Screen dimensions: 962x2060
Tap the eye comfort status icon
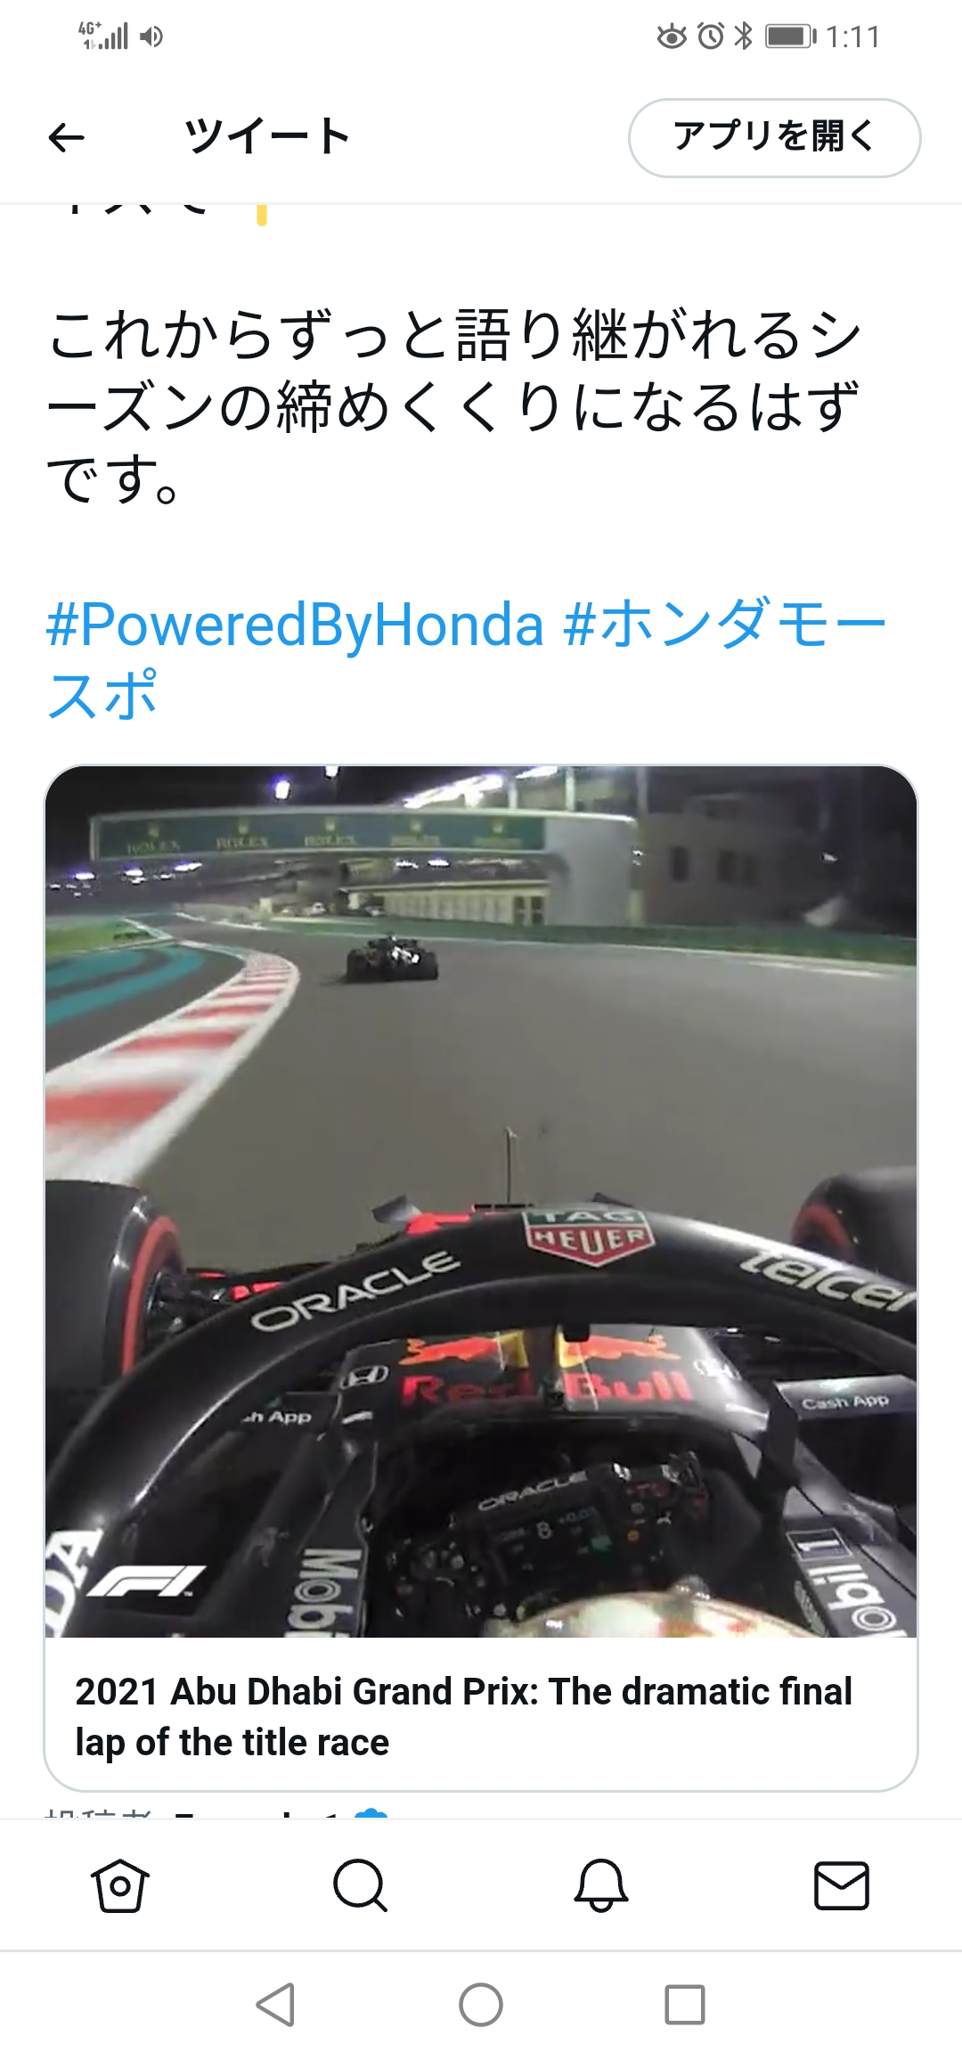pos(672,37)
